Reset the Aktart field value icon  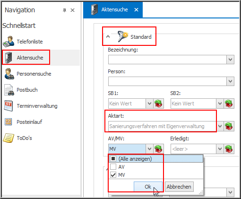[229, 126]
